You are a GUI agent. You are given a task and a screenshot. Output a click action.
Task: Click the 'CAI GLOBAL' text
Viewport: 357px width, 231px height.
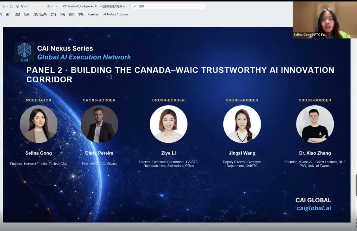pos(313,200)
